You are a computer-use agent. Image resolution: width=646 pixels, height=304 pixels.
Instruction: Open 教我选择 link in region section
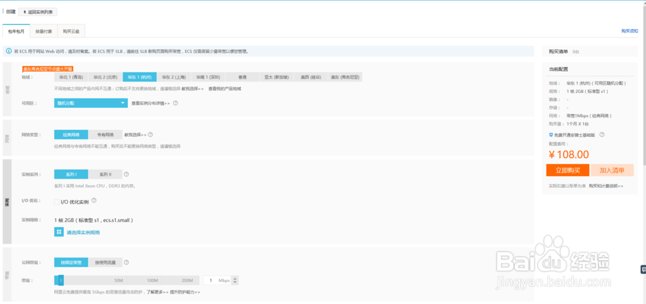pos(193,88)
